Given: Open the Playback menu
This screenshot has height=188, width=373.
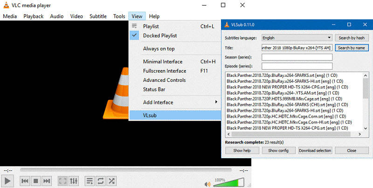Looking at the screenshot, I should [x=33, y=16].
